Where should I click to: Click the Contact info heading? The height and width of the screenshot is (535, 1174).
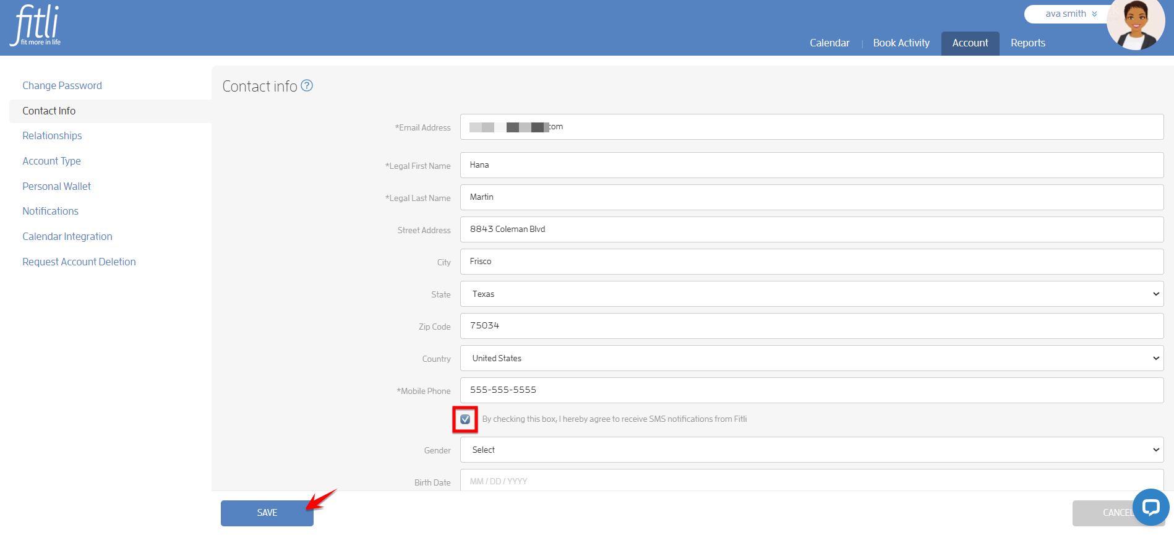tap(260, 86)
